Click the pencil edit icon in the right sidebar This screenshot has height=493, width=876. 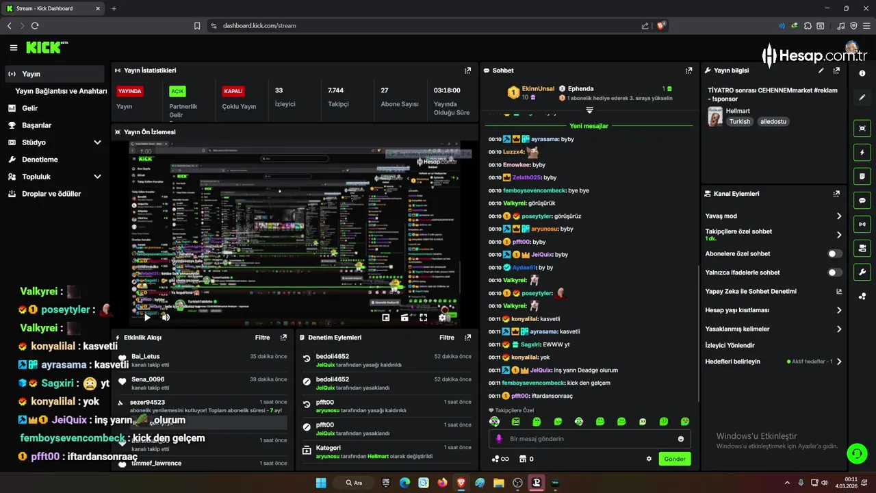click(862, 97)
